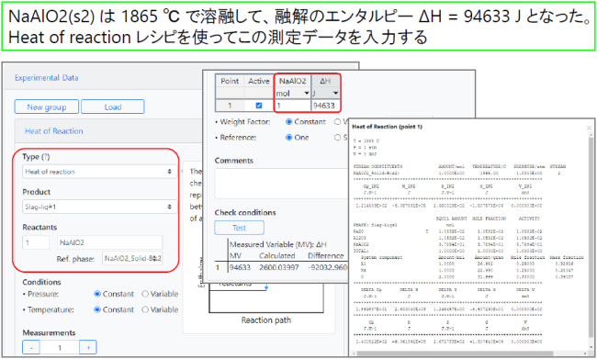Click the Load button
The width and height of the screenshot is (597, 359).
113,107
